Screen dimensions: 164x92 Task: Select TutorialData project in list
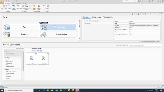pyautogui.click(x=98, y=23)
